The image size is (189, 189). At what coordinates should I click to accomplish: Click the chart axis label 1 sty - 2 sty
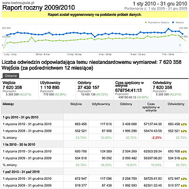10,55
